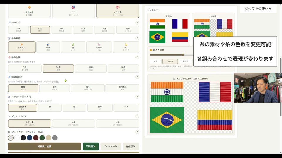Pick ポリ thread material
282x158 pixels.
pos(48,47)
